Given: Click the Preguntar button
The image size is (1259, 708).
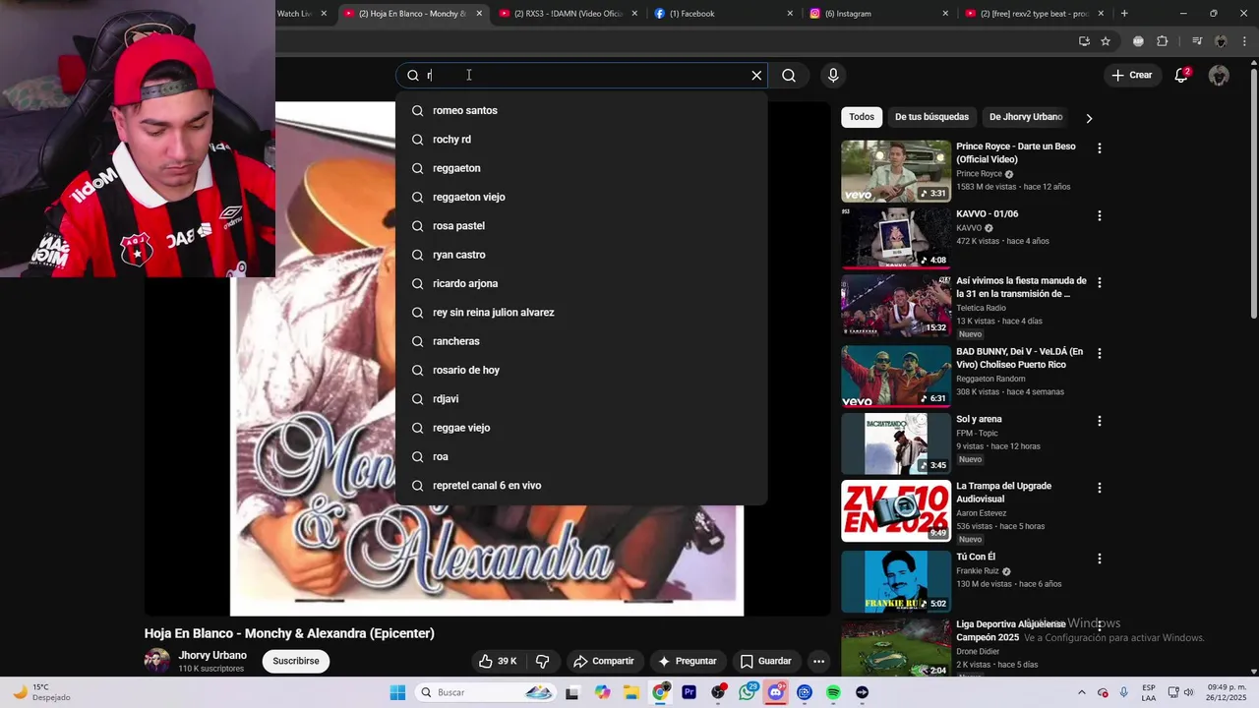Looking at the screenshot, I should (688, 661).
